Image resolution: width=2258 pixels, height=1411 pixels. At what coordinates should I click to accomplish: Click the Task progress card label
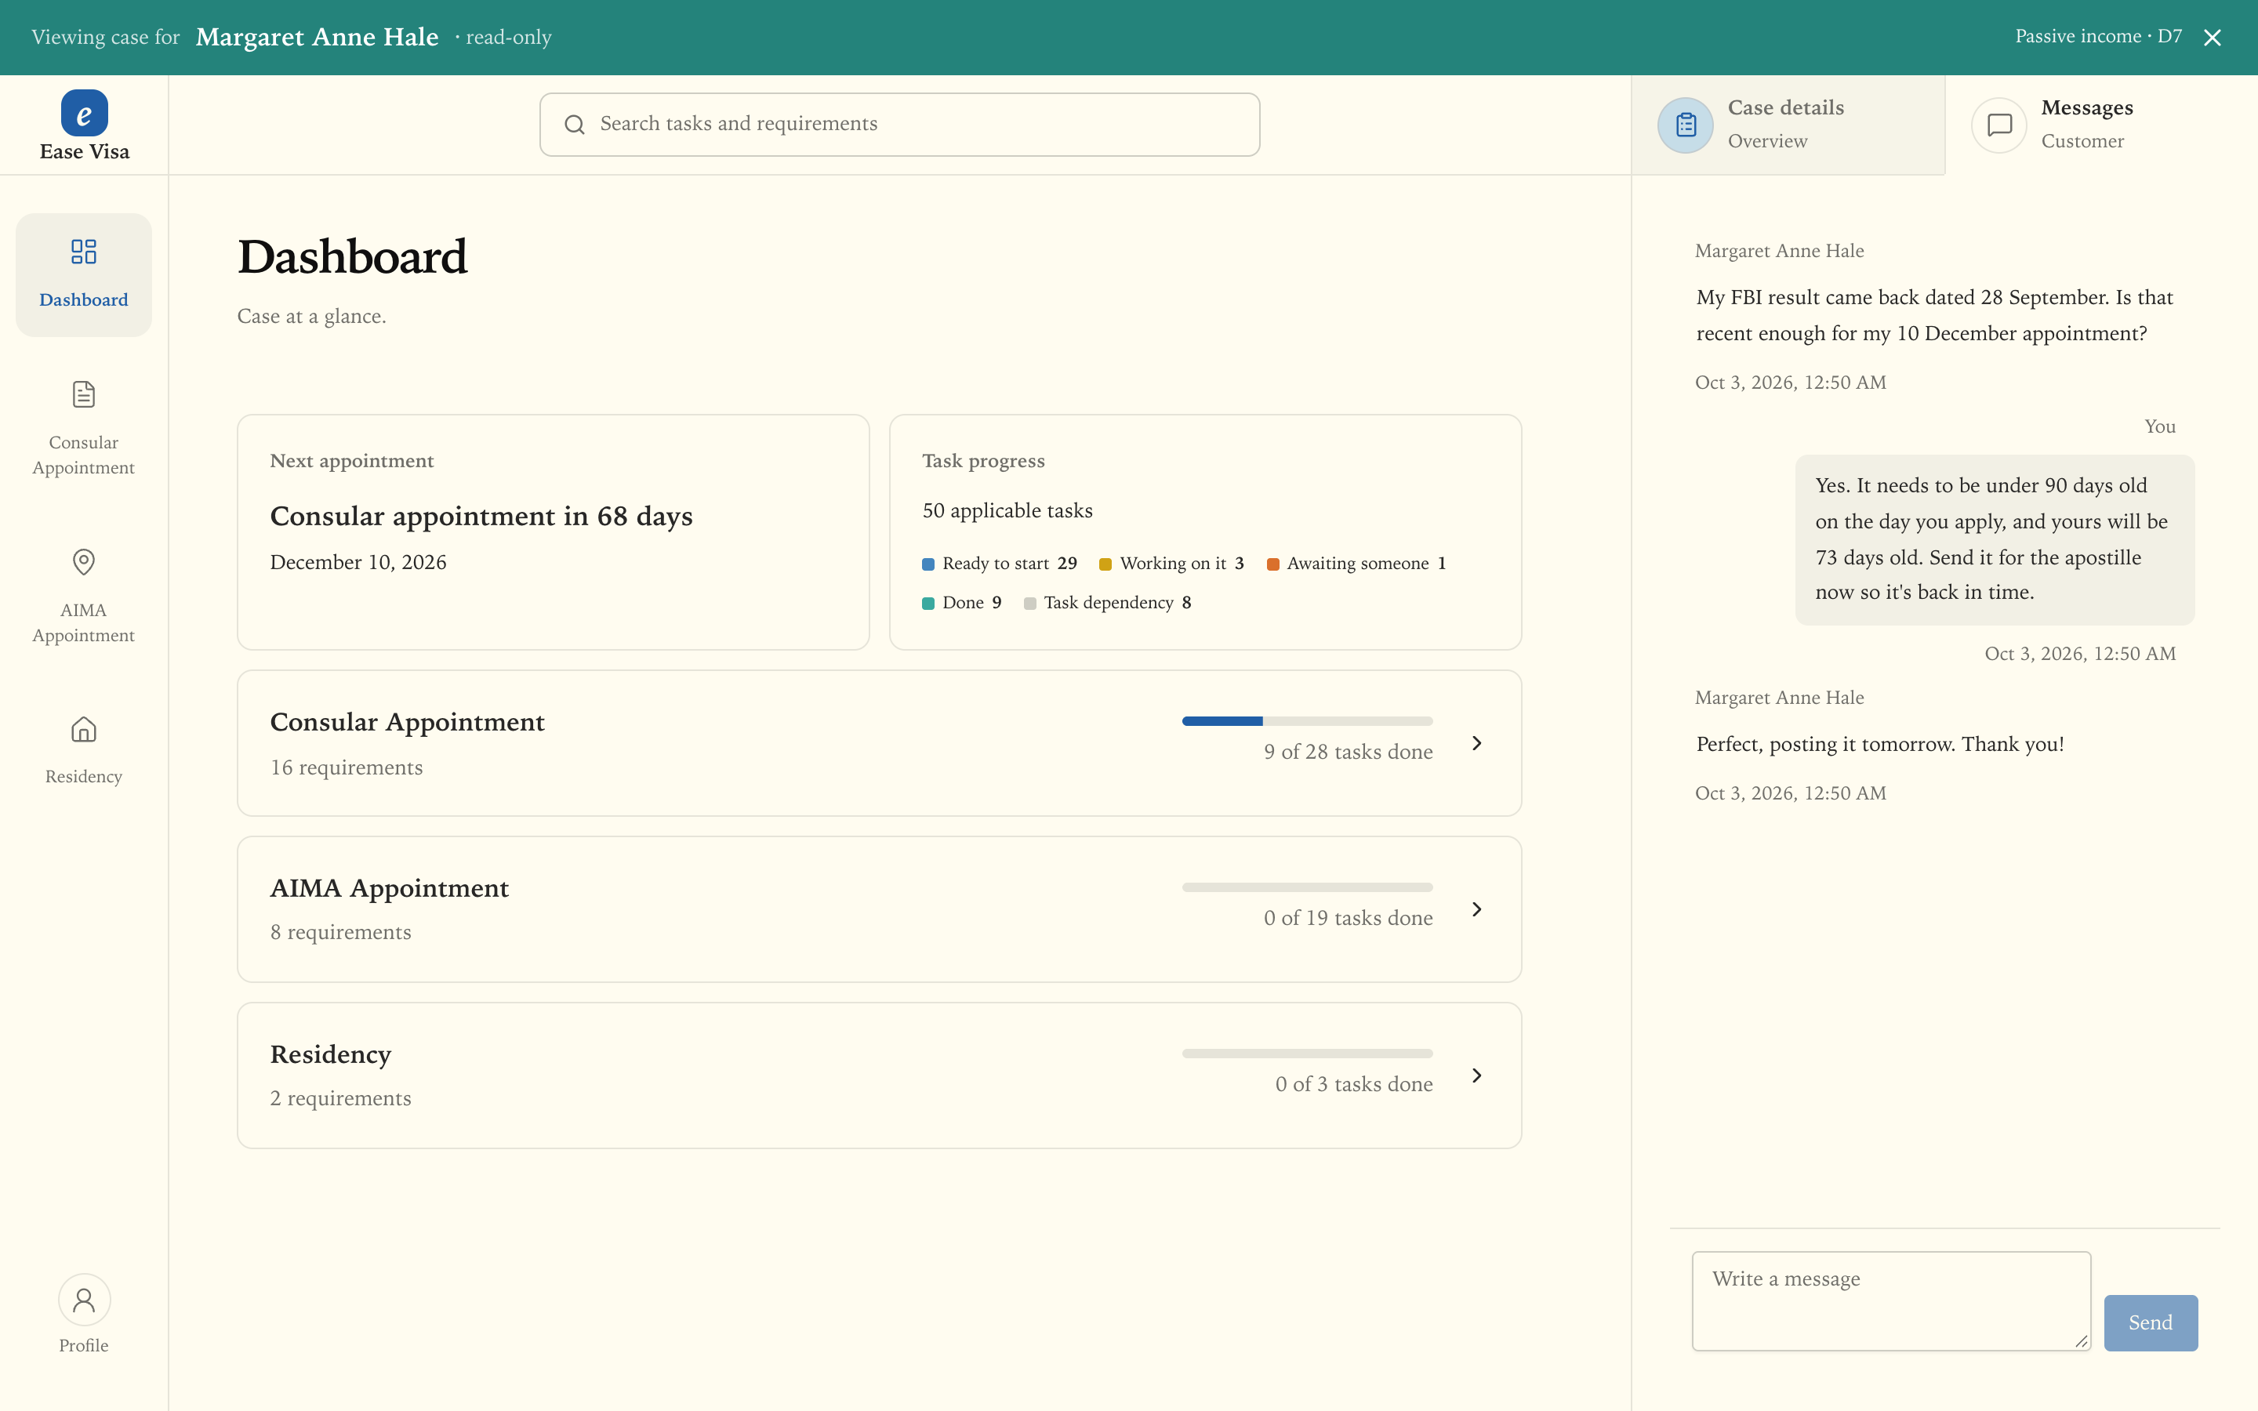click(983, 461)
